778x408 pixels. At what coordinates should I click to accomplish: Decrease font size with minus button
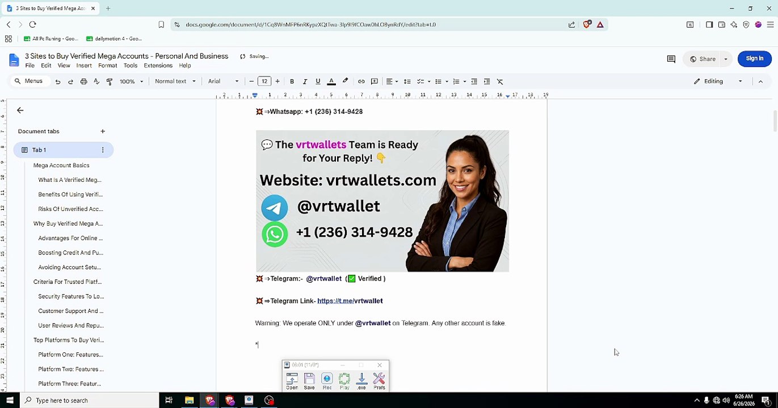[x=251, y=82]
